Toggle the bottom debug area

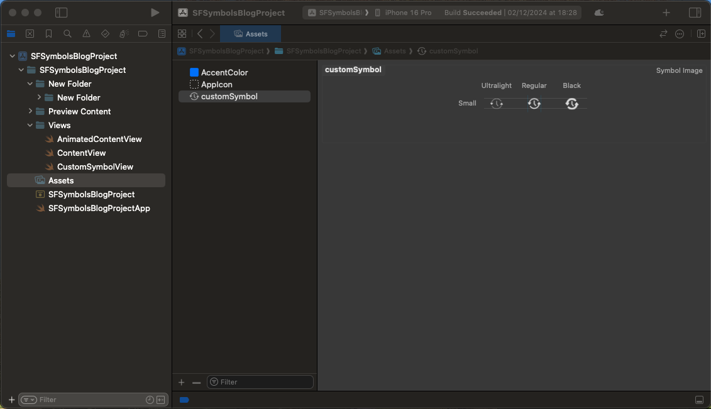point(699,400)
